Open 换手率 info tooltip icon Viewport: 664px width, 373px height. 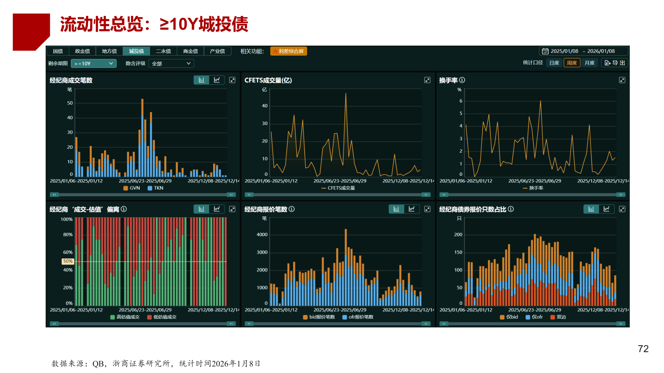pos(462,80)
